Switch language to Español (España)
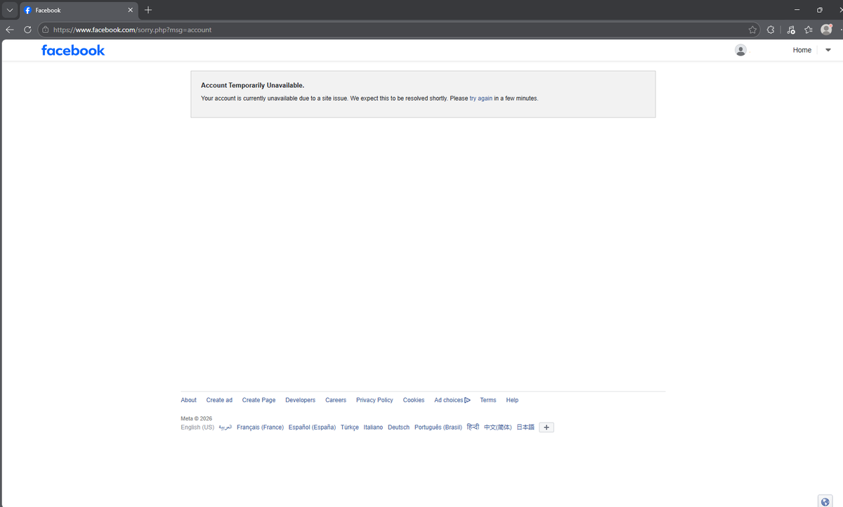Viewport: 843px width, 507px height. [x=312, y=428]
